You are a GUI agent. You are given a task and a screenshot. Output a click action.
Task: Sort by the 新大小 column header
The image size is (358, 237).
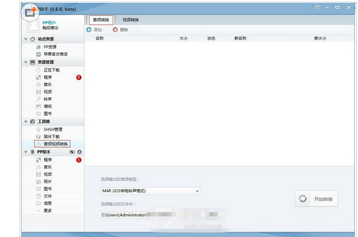coord(320,38)
